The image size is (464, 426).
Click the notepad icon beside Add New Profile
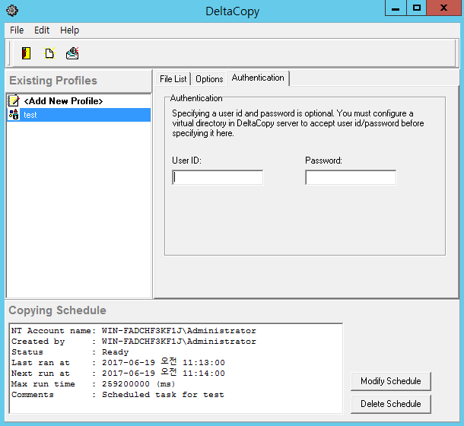click(x=14, y=100)
